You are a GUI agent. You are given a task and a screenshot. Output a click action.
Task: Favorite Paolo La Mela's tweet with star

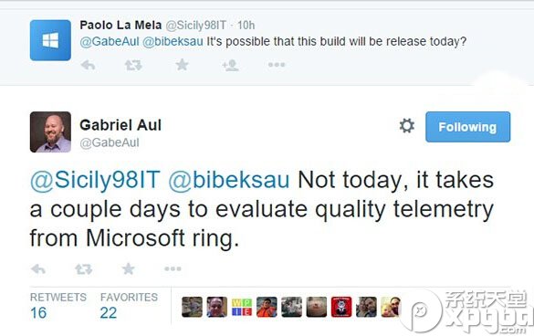pyautogui.click(x=182, y=65)
